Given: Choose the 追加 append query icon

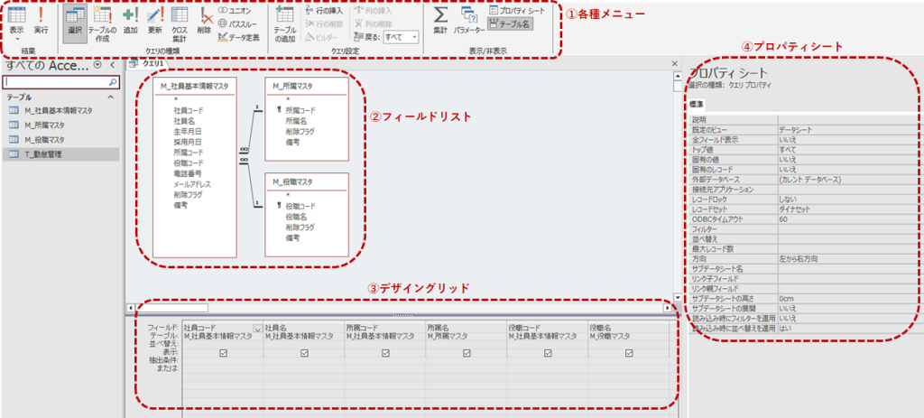Looking at the screenshot, I should pyautogui.click(x=130, y=20).
